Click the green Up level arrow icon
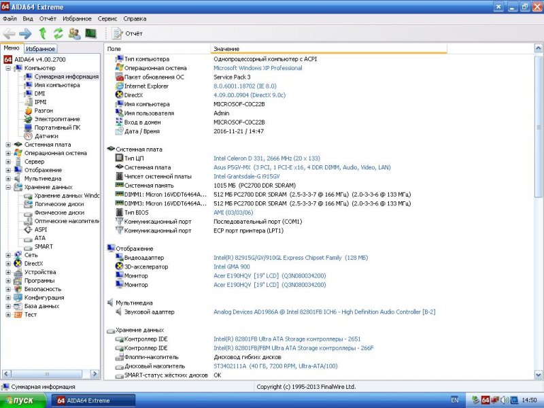 43,33
